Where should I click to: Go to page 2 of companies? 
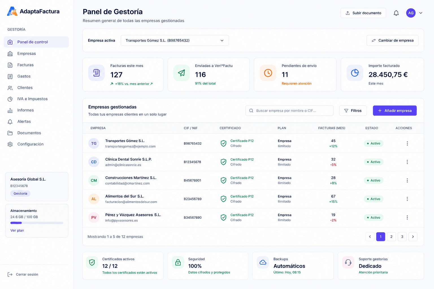pyautogui.click(x=391, y=237)
